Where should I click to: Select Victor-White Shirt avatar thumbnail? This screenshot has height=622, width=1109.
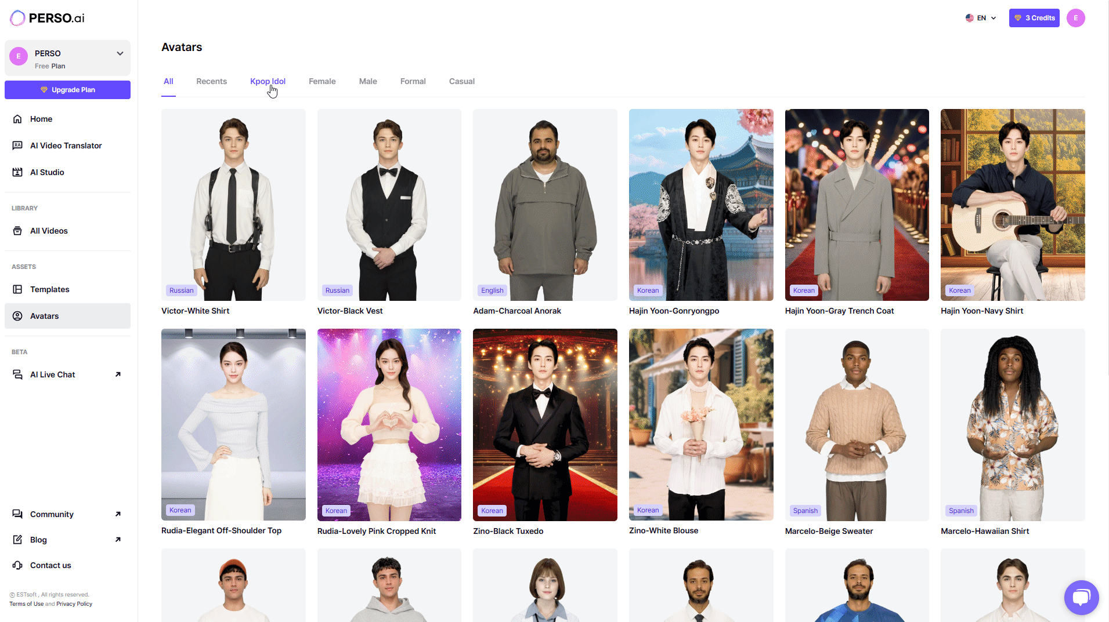click(233, 205)
